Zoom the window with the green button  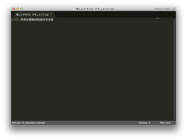22,9
